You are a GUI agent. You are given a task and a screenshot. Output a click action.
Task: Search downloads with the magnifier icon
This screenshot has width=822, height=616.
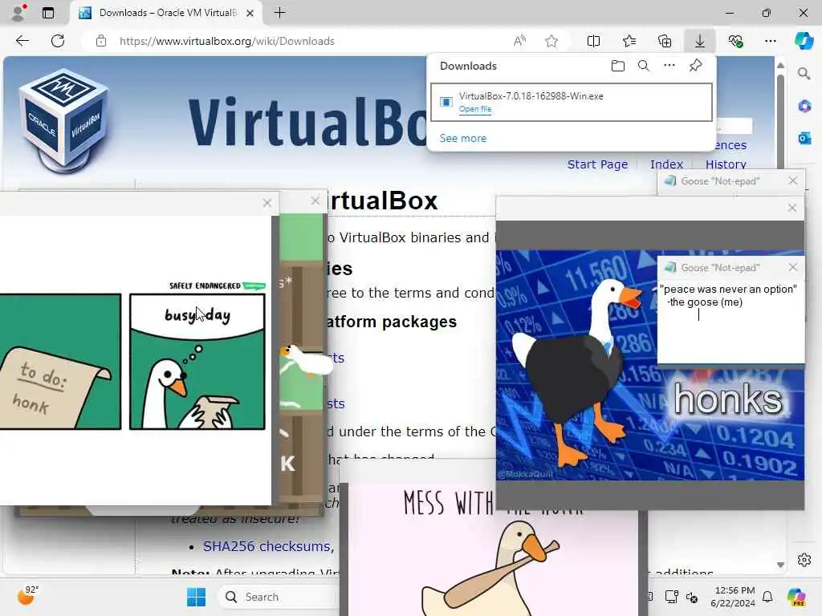[644, 66]
